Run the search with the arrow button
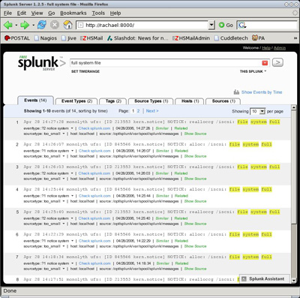Screen dimensions: 300x298 [277, 62]
